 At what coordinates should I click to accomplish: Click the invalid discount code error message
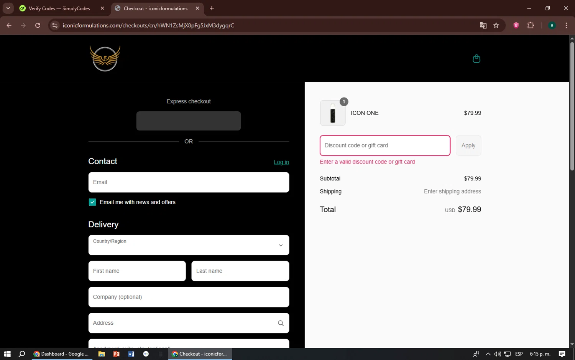[x=367, y=162]
